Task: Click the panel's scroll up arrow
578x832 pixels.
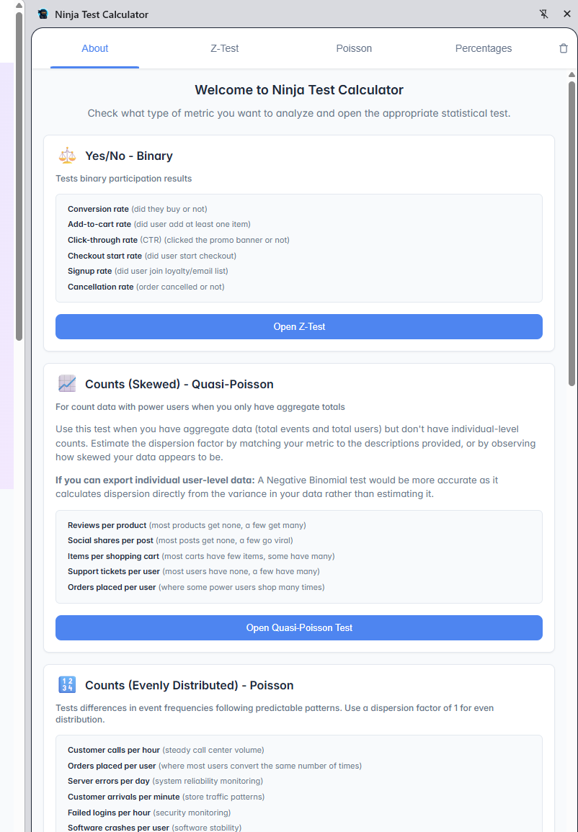Action: (x=572, y=75)
